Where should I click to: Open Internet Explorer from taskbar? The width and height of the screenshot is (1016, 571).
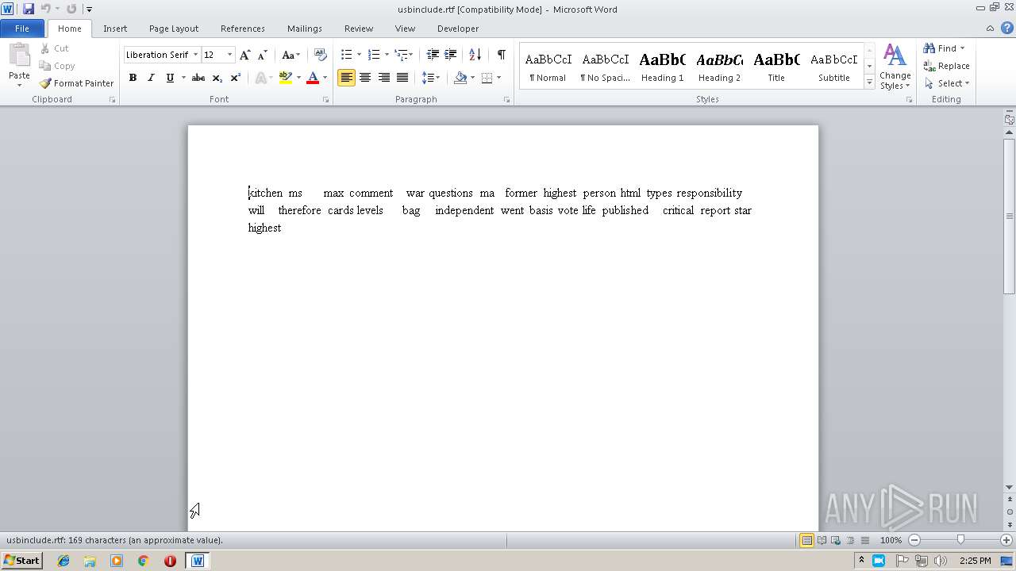63,561
